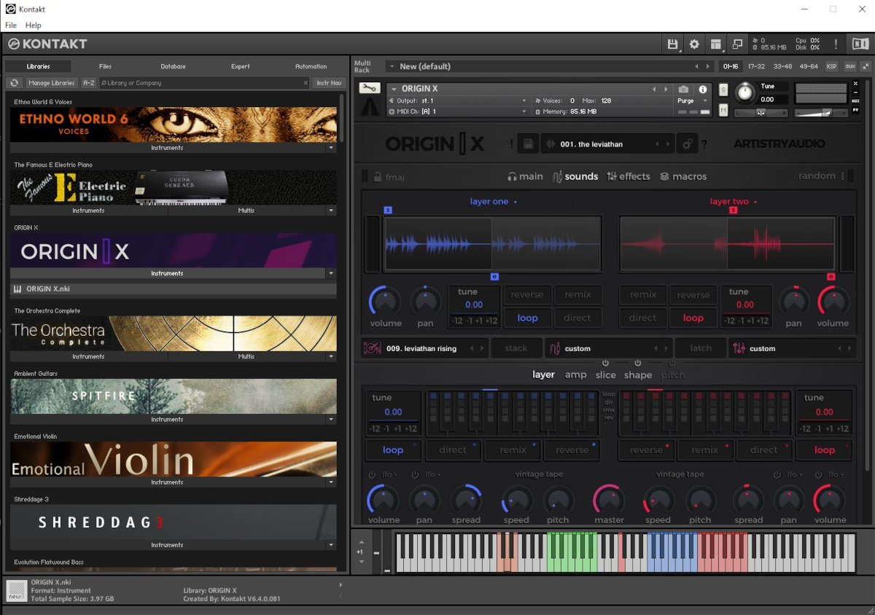
Task: Open the sequence icon next to first custom
Action: click(555, 348)
